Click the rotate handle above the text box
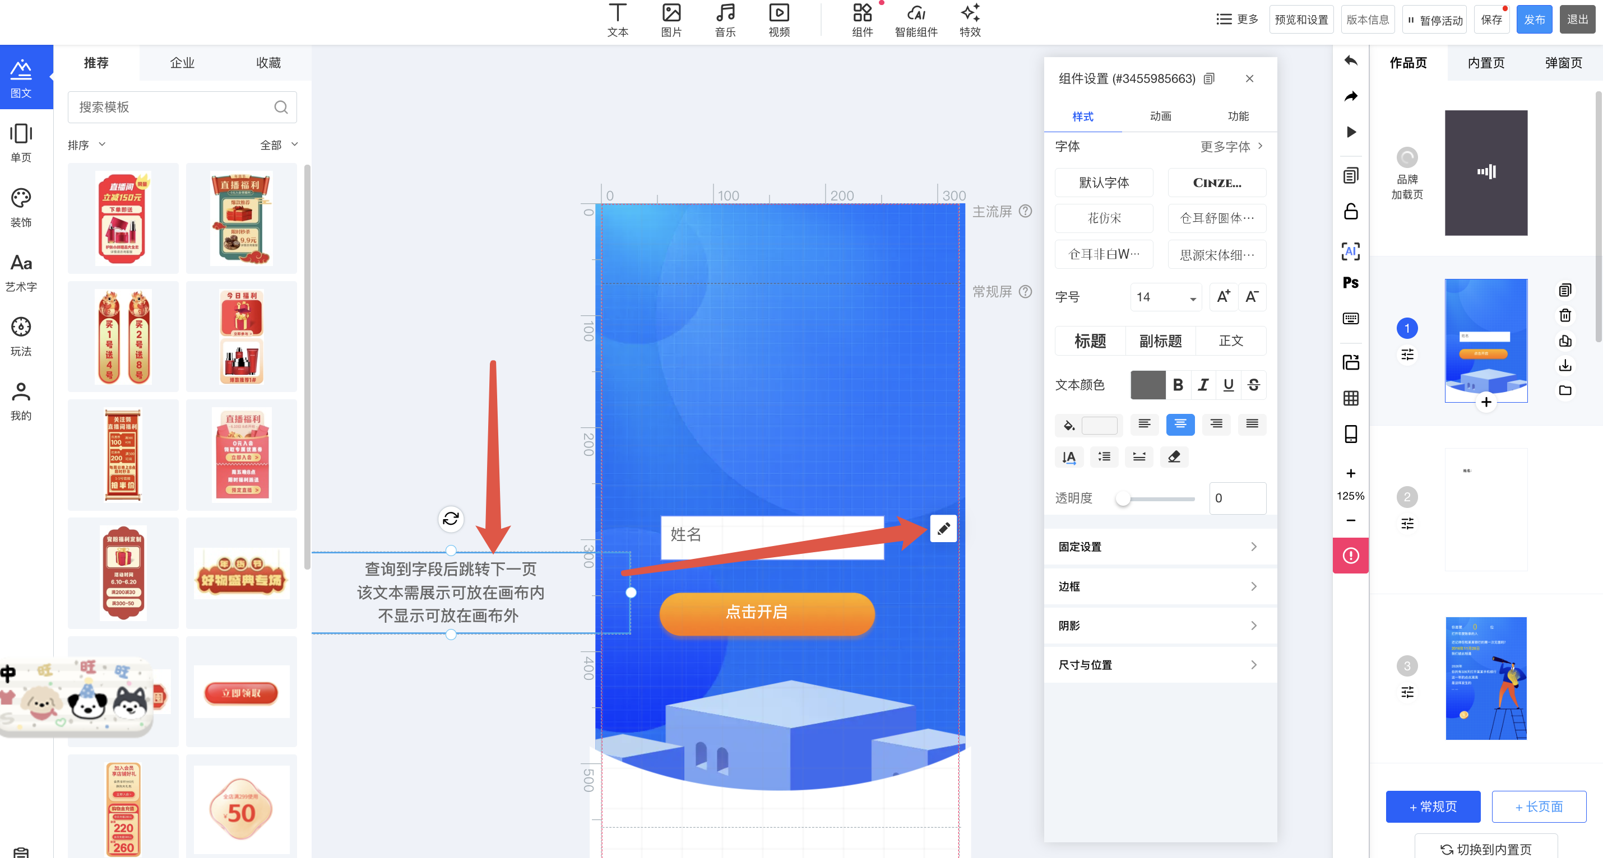 (451, 518)
